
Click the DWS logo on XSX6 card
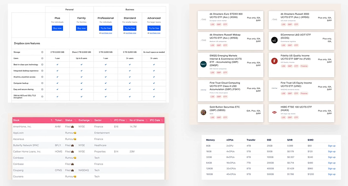(x=203, y=20)
